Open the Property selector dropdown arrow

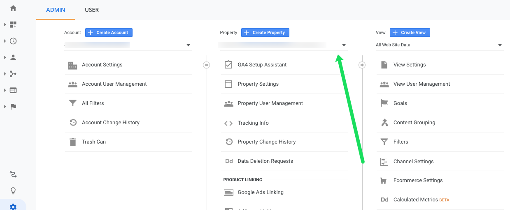[344, 45]
